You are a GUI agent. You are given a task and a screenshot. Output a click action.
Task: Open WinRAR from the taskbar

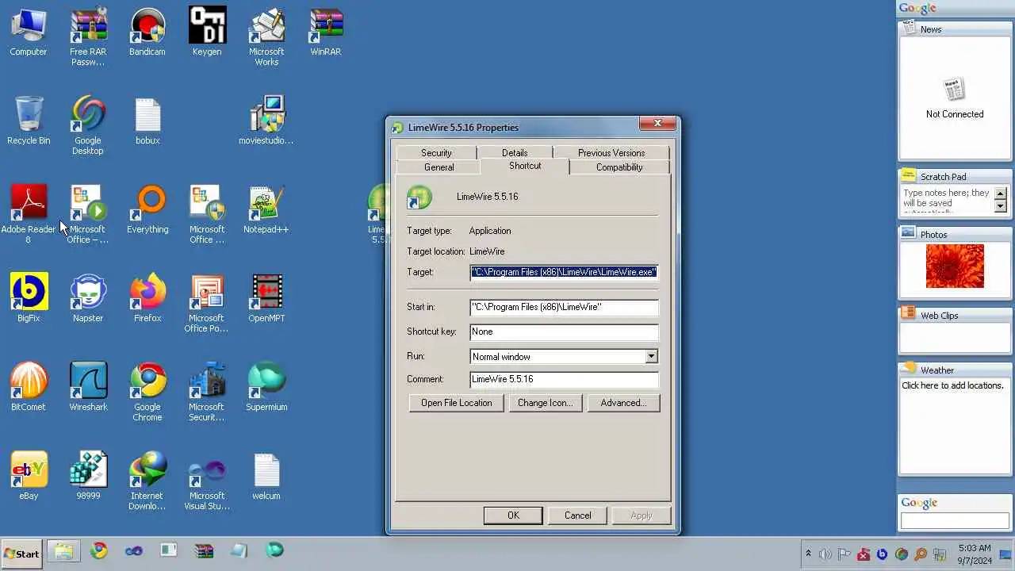pos(204,550)
